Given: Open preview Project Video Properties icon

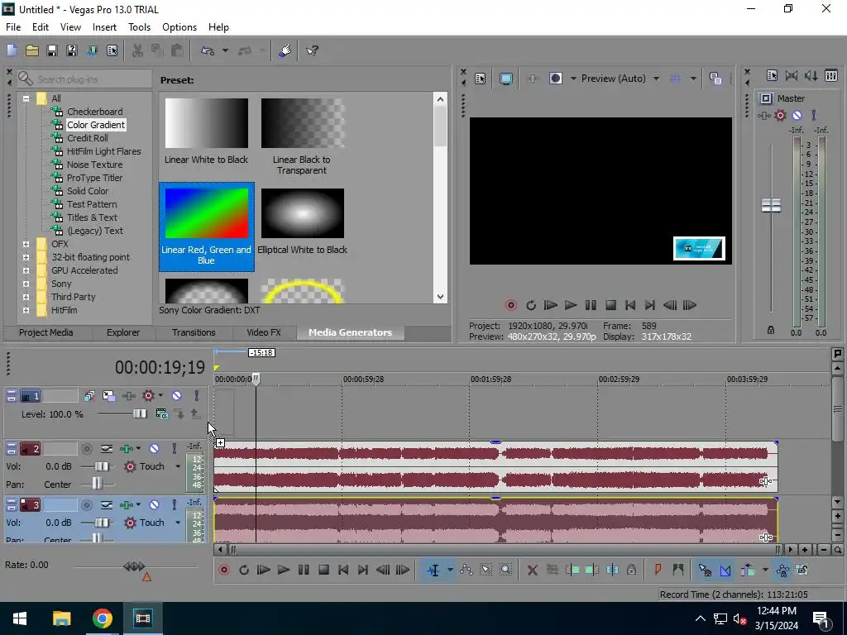Looking at the screenshot, I should click(x=481, y=79).
